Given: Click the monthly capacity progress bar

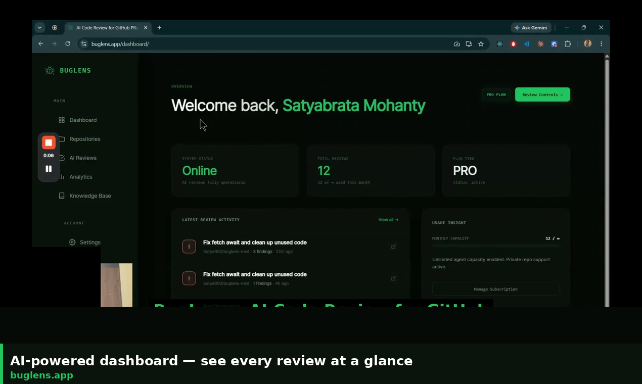Looking at the screenshot, I should tap(495, 245).
